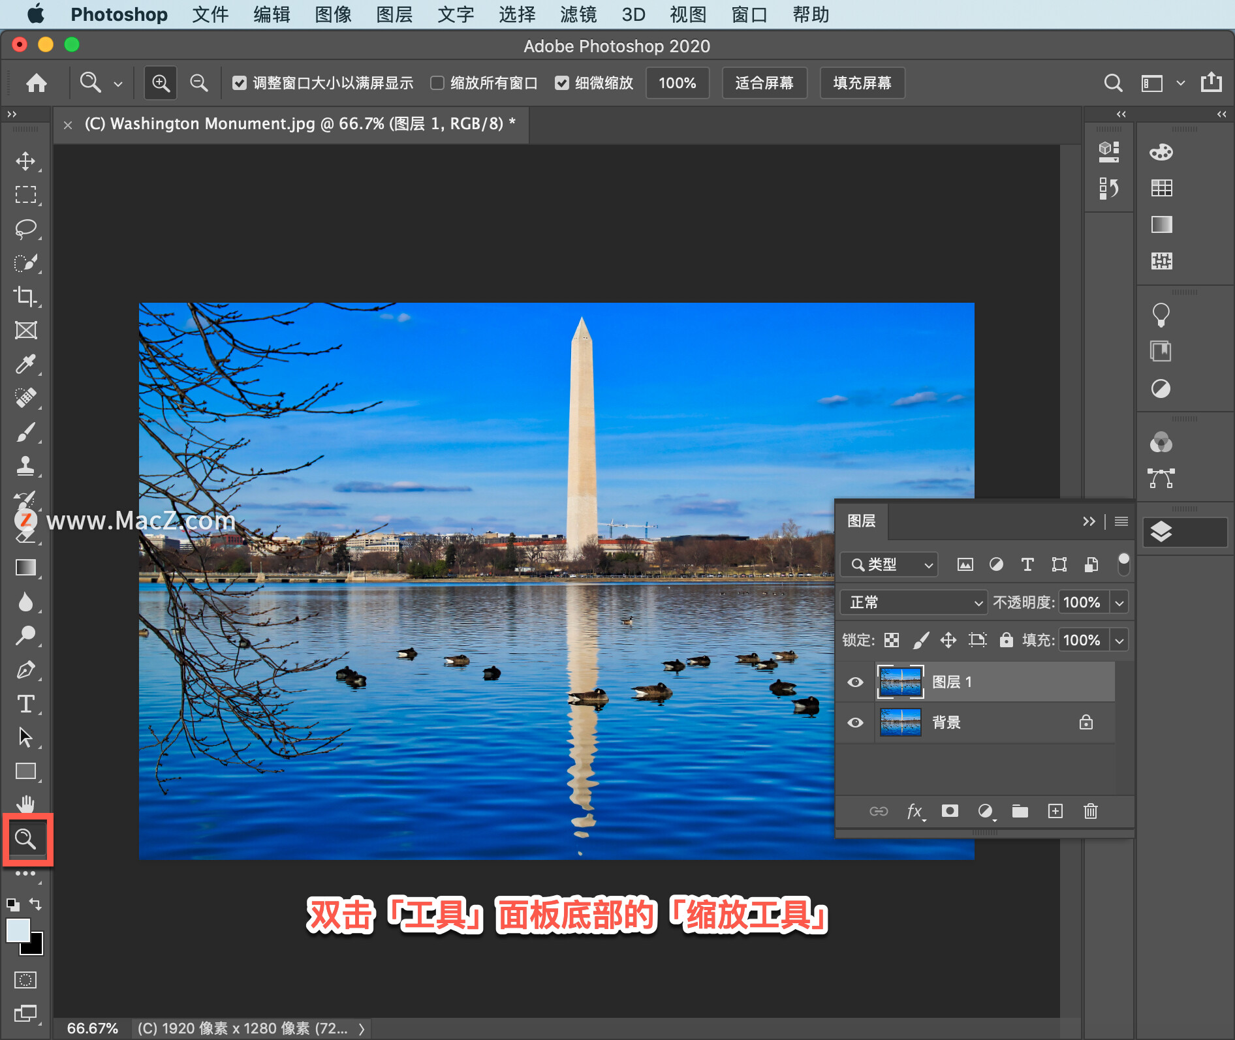
Task: Select the Clone Stamp tool
Action: point(25,466)
